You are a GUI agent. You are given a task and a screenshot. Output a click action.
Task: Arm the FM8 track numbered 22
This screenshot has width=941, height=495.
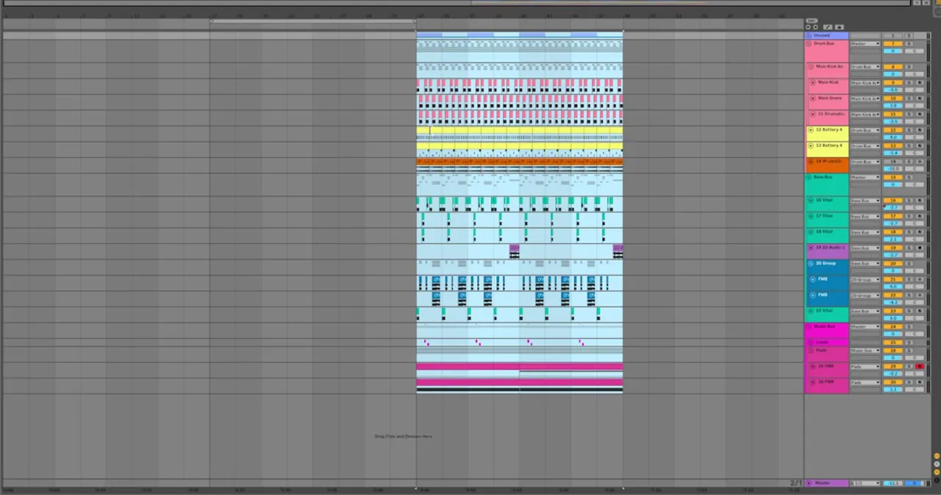point(920,295)
